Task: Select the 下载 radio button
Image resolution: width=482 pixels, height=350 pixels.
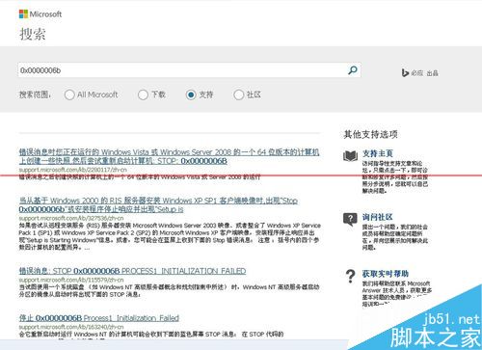Action: [x=143, y=94]
